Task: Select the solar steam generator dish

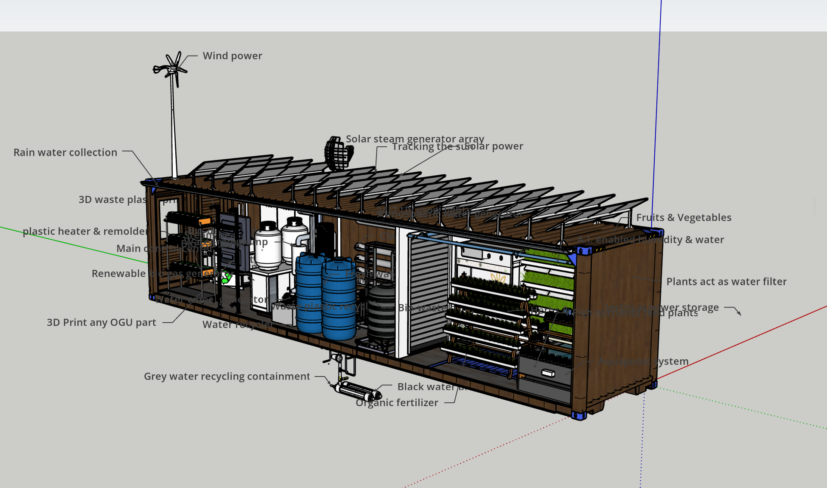Action: [338, 154]
